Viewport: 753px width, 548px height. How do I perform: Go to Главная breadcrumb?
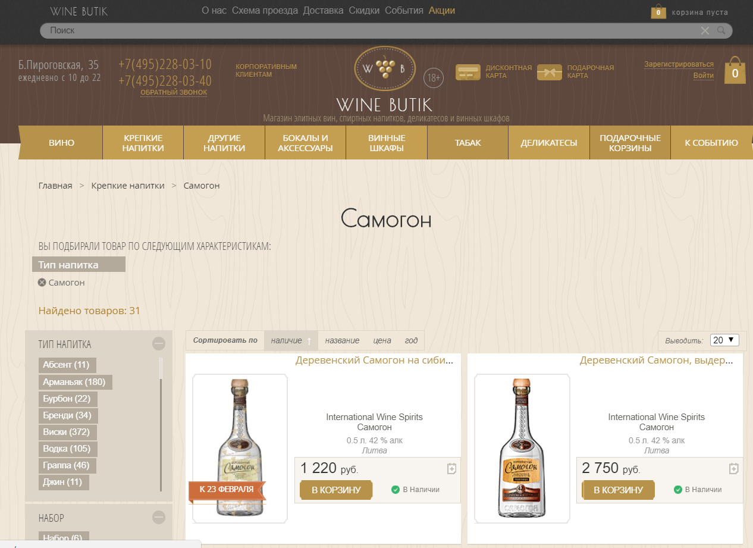[55, 186]
